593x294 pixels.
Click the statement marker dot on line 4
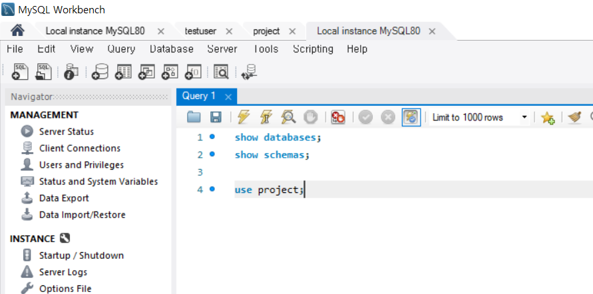(212, 188)
